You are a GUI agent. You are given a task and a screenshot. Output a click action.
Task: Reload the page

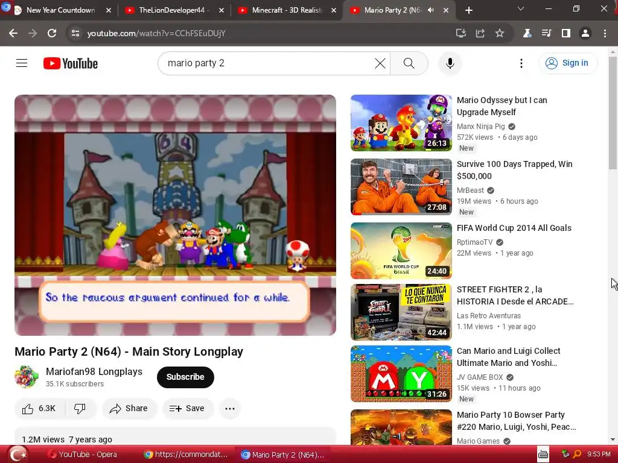point(52,34)
